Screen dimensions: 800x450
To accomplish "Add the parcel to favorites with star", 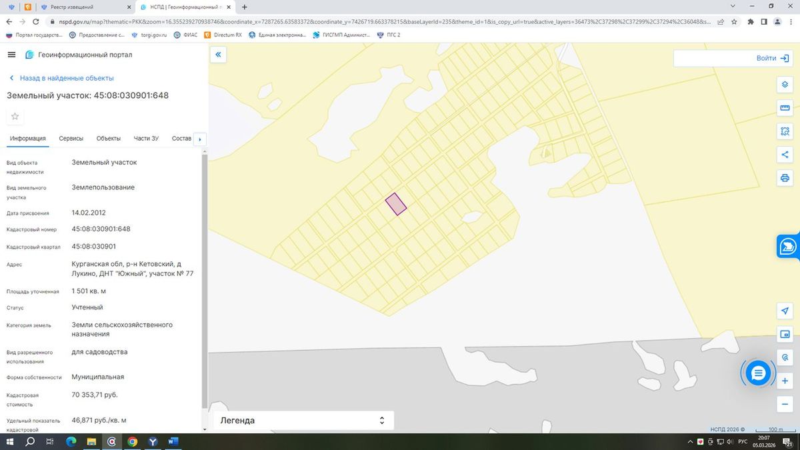I will 15,116.
